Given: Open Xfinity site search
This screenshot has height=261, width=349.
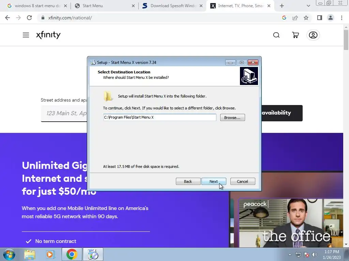Looking at the screenshot, I should [276, 35].
